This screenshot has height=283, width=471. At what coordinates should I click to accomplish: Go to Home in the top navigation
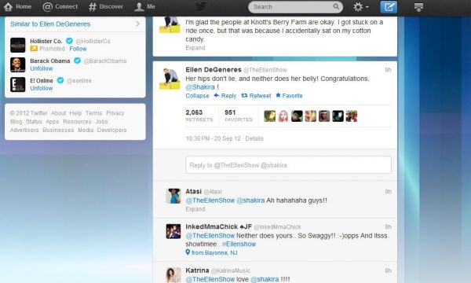(17, 6)
